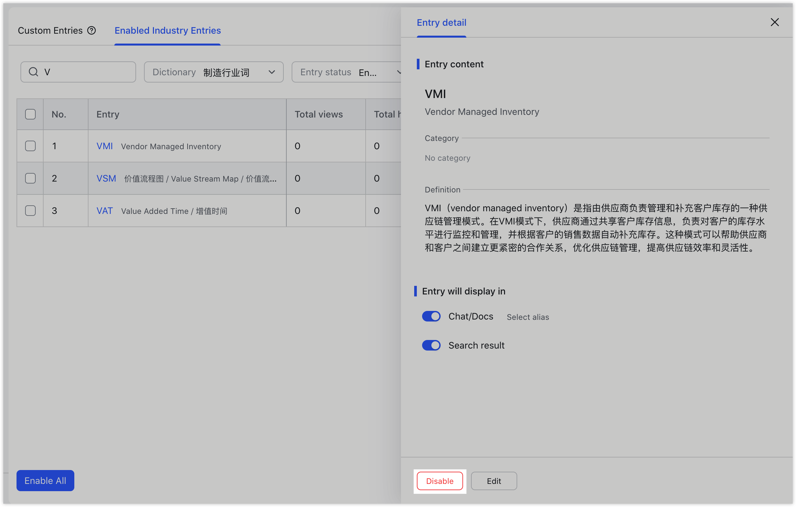Click Edit to modify the VMI entry
This screenshot has width=796, height=507.
click(494, 481)
